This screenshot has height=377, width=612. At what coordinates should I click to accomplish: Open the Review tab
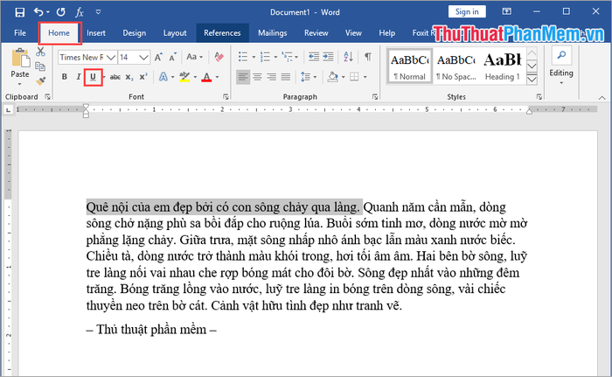316,33
